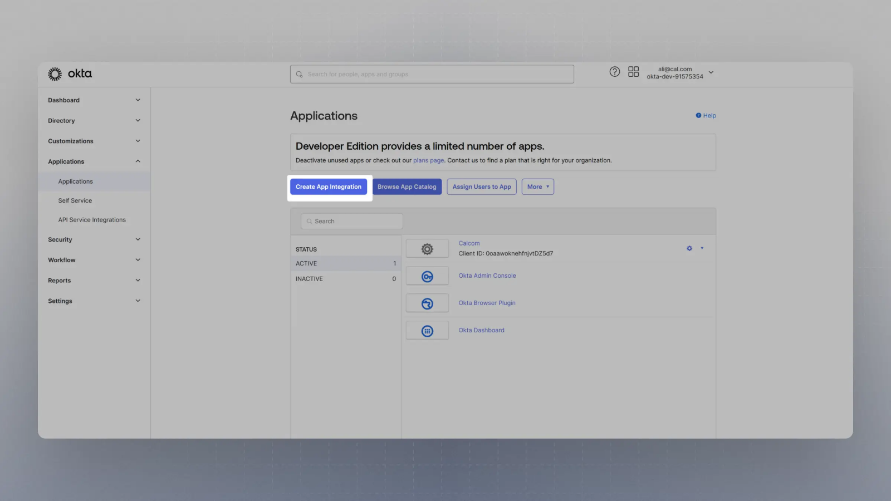
Task: Click the Calcom gear app icon
Action: point(427,249)
